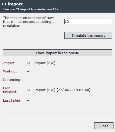Click the maximum number of rows label
Image resolution: width=115 pixels, height=132 pixels.
pyautogui.click(x=29, y=22)
